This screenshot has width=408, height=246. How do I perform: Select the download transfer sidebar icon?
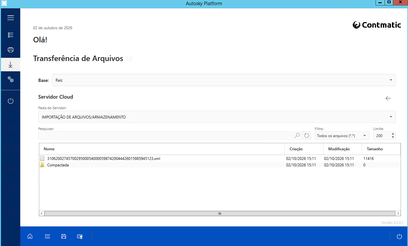[x=11, y=65]
